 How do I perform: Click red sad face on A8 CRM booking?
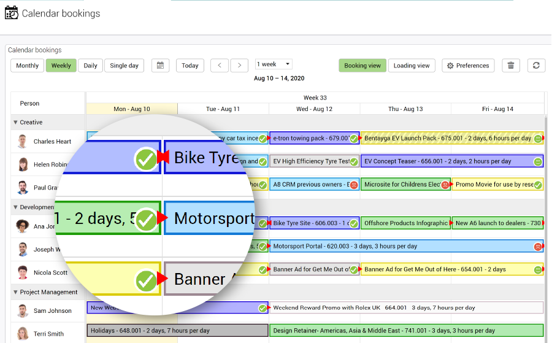354,185
